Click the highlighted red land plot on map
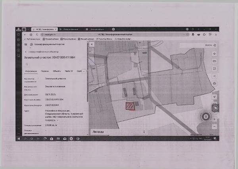 (x=130, y=106)
